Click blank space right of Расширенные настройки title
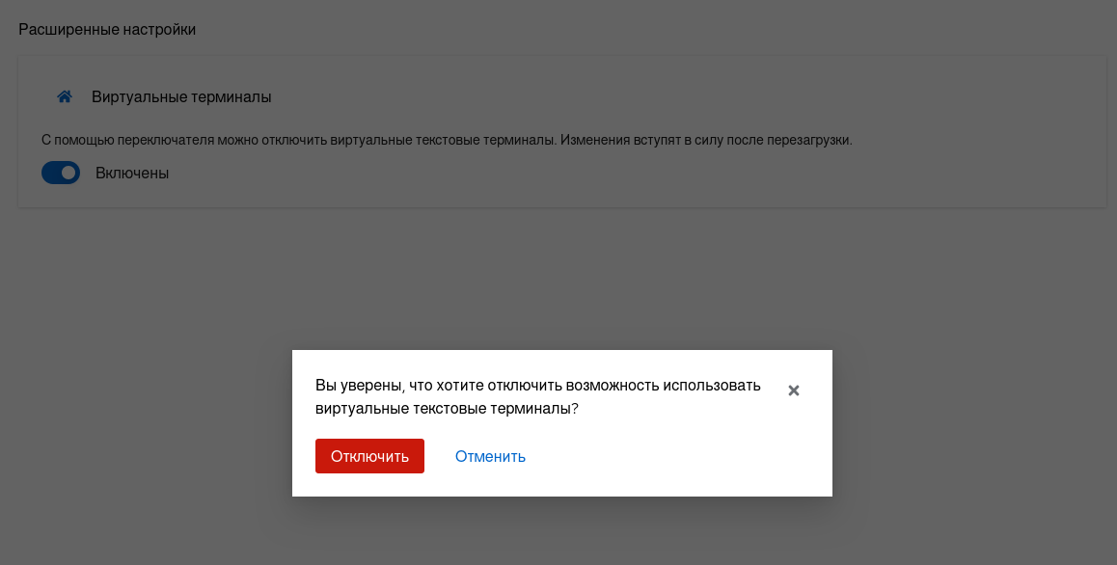This screenshot has width=1117, height=565. point(579,29)
